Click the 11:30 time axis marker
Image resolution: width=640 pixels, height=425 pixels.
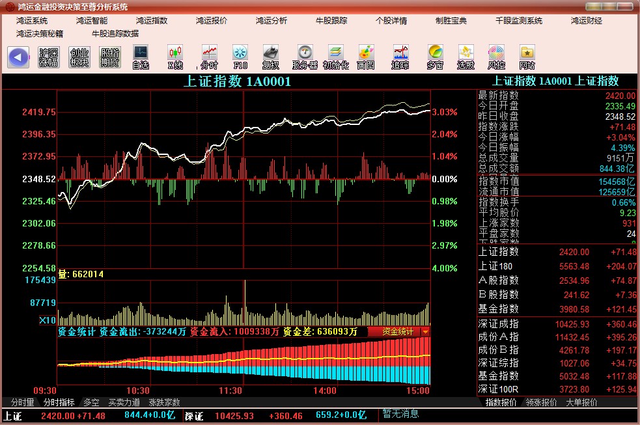[230, 391]
